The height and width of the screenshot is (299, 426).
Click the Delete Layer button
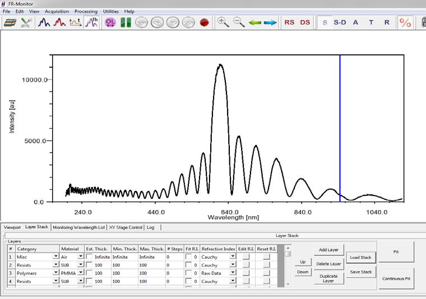(328, 264)
